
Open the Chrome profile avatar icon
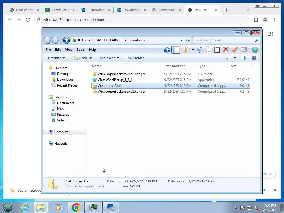pos(265,20)
